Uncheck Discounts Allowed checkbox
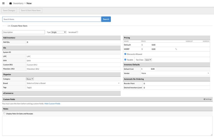This screenshot has height=138, width=214. coord(125,54)
